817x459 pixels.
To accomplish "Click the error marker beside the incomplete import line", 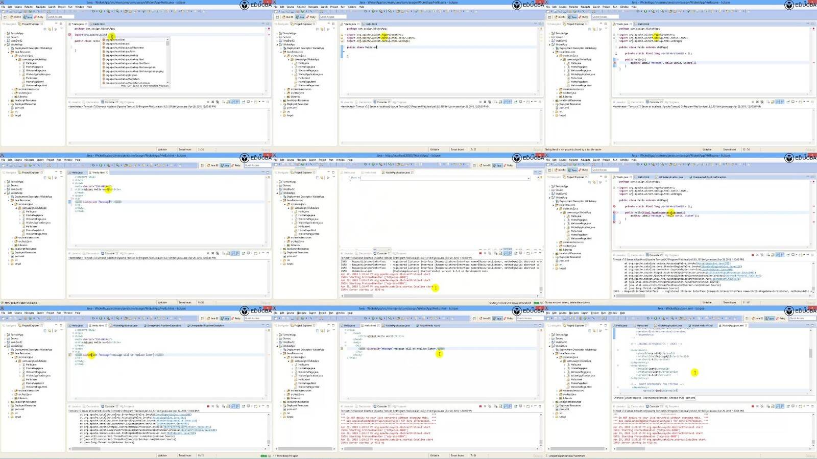I will [x=70, y=35].
